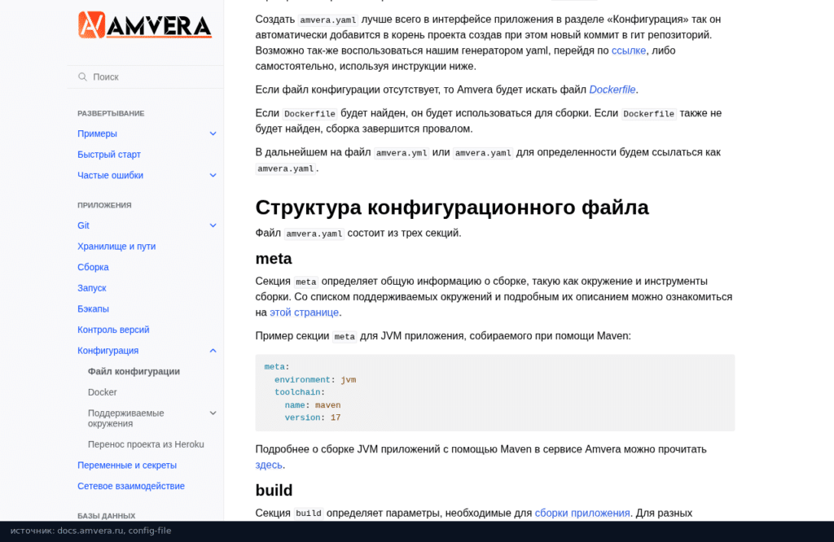The image size is (834, 542).
Task: Select Файл конфигурации sidebar entry
Action: pos(134,371)
